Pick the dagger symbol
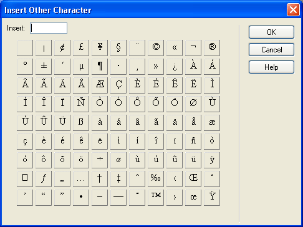 [x=100, y=179]
